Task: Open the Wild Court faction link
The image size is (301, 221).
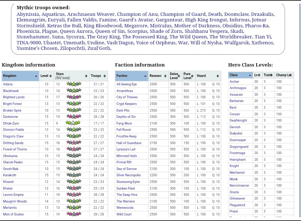Action: click(124, 214)
